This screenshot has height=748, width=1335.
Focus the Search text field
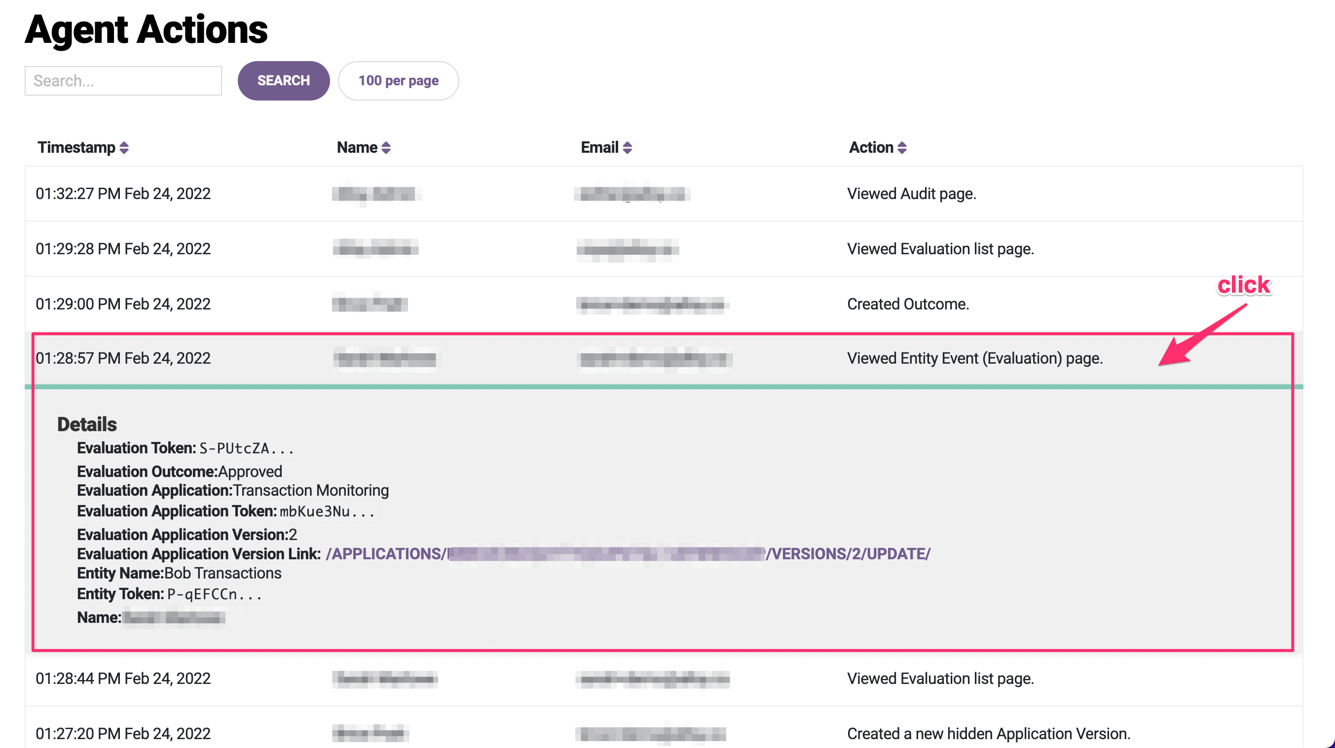coord(123,81)
